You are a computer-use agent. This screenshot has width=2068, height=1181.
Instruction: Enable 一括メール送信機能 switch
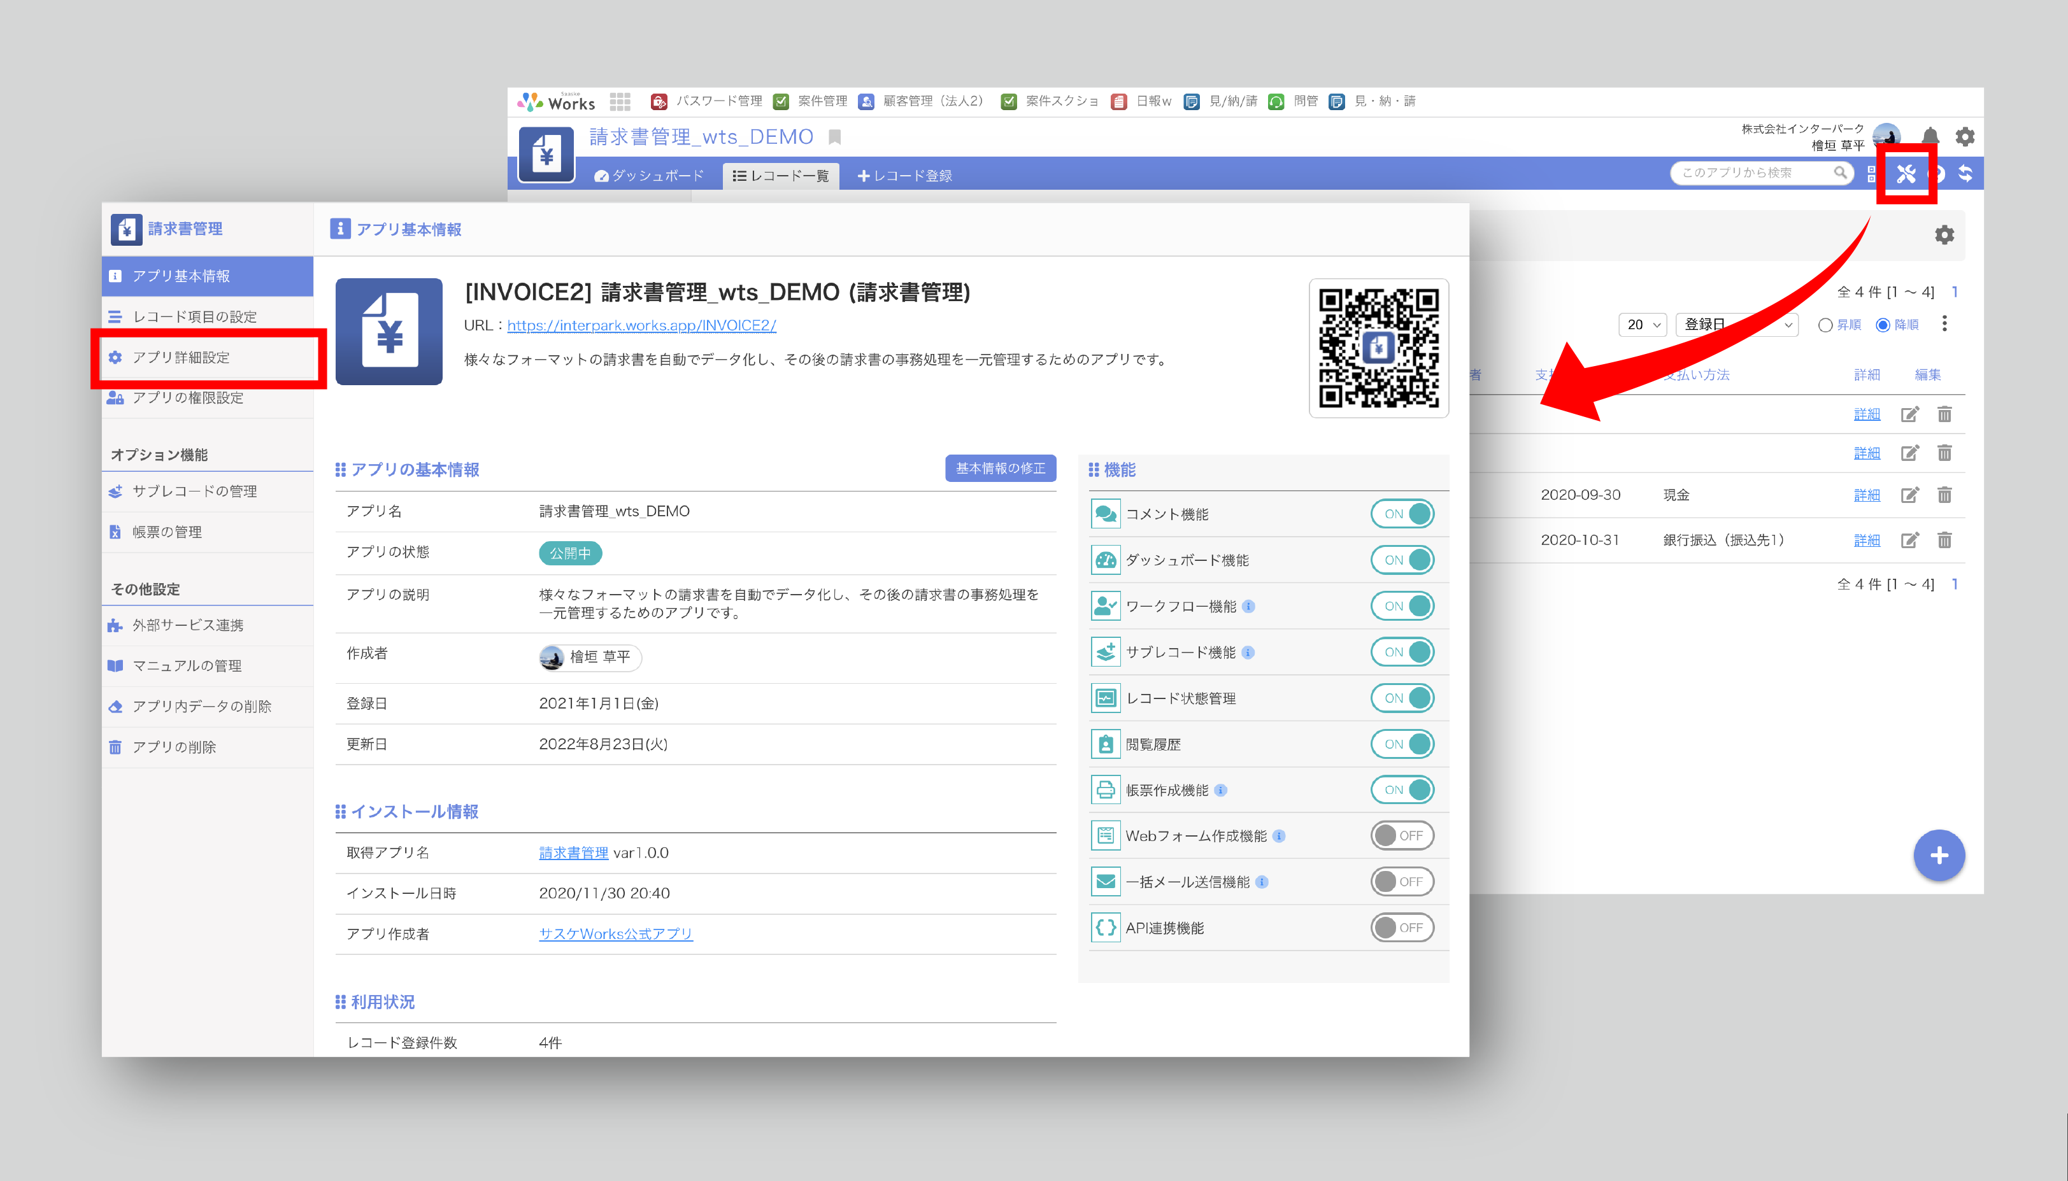click(1402, 882)
